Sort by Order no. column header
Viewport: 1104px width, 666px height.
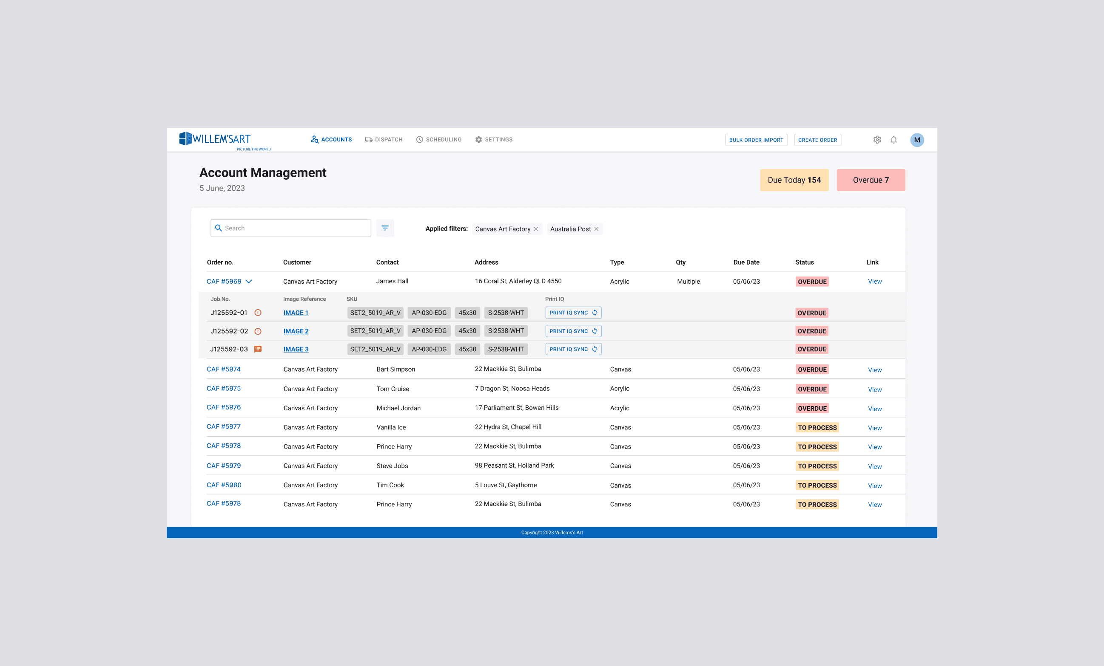click(220, 262)
